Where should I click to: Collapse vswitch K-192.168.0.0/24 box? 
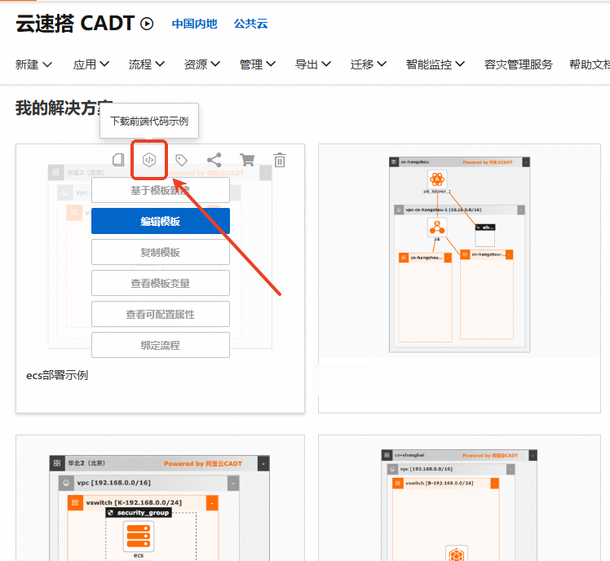pos(212,502)
